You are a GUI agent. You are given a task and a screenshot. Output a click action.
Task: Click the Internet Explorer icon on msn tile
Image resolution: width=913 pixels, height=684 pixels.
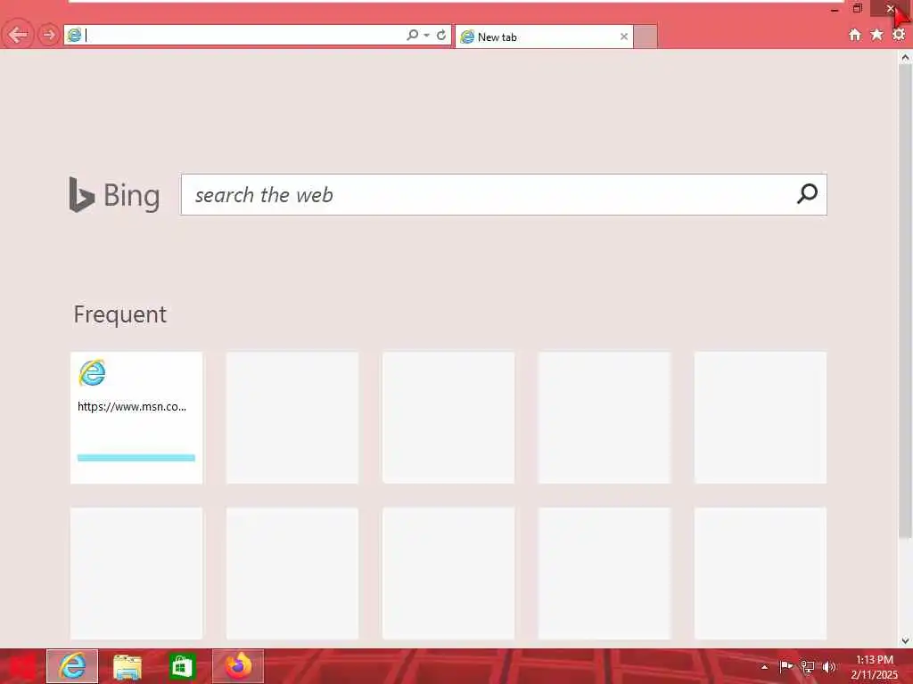tap(92, 373)
